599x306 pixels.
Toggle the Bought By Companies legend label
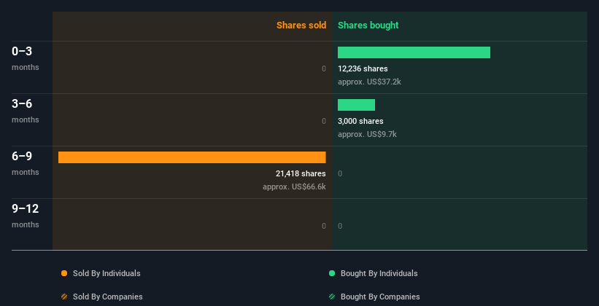380,297
